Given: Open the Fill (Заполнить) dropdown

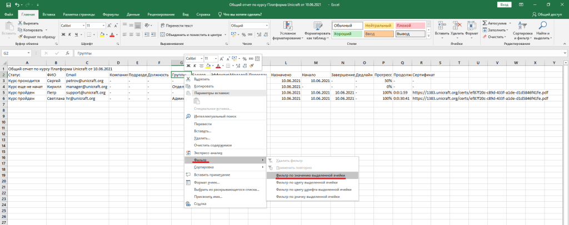Looking at the screenshot, I should click(x=495, y=30).
